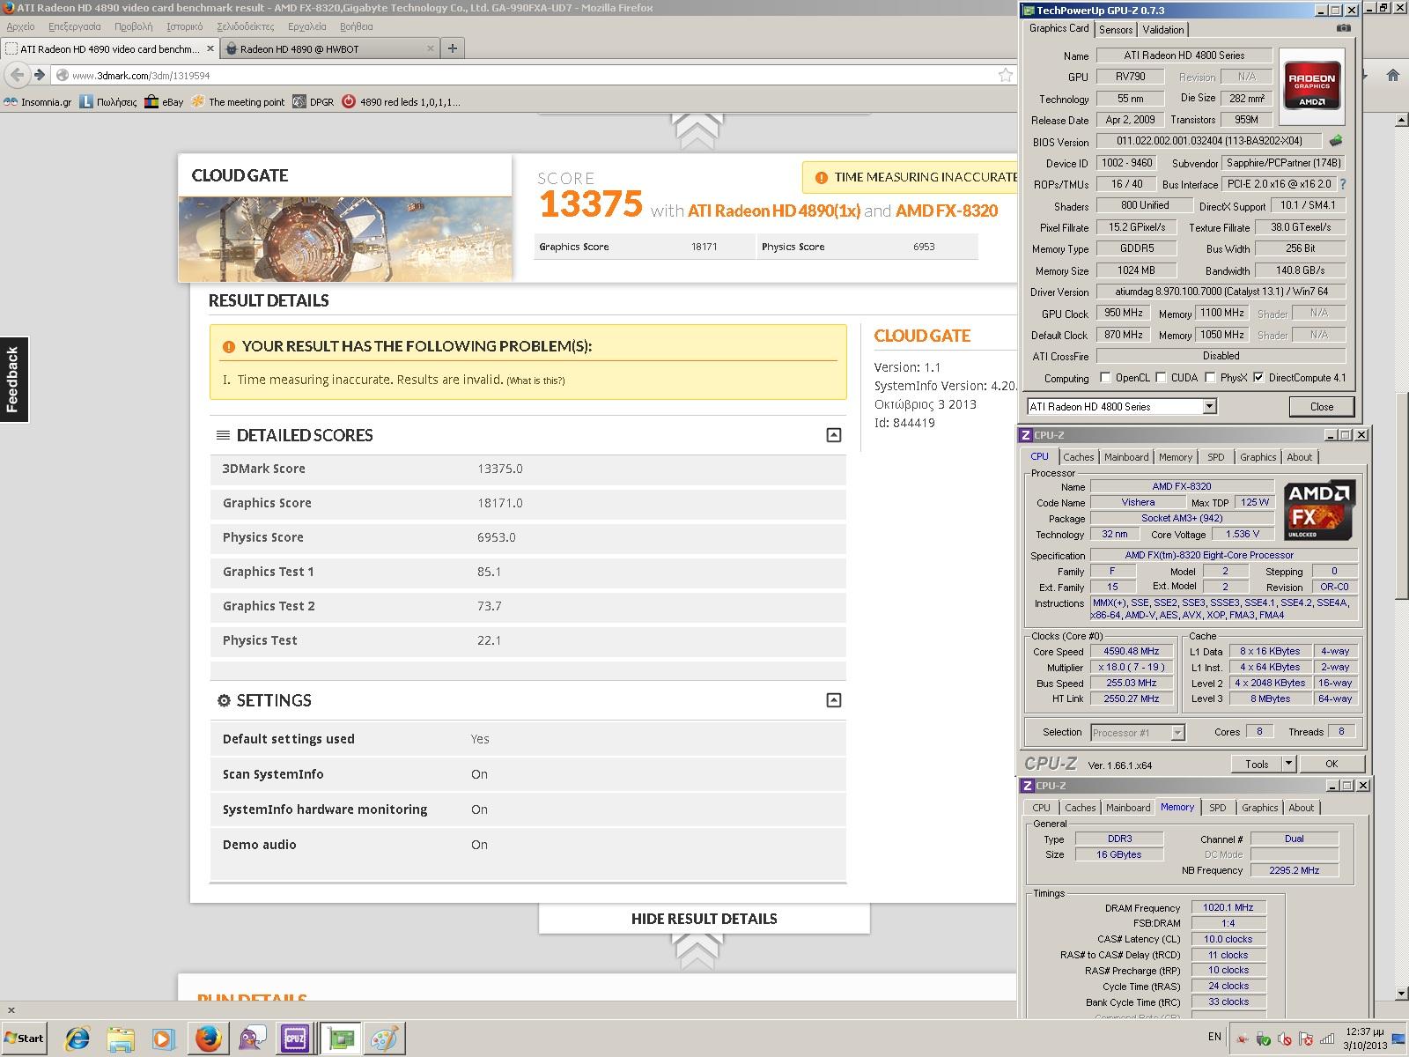The image size is (1409, 1057).
Task: Open the Graphics tab in lower CPU-Z
Action: [1259, 808]
